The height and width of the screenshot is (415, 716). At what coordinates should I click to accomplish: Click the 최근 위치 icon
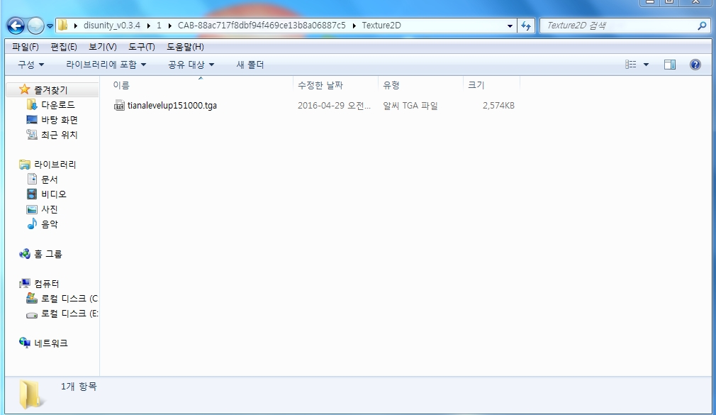pos(31,134)
